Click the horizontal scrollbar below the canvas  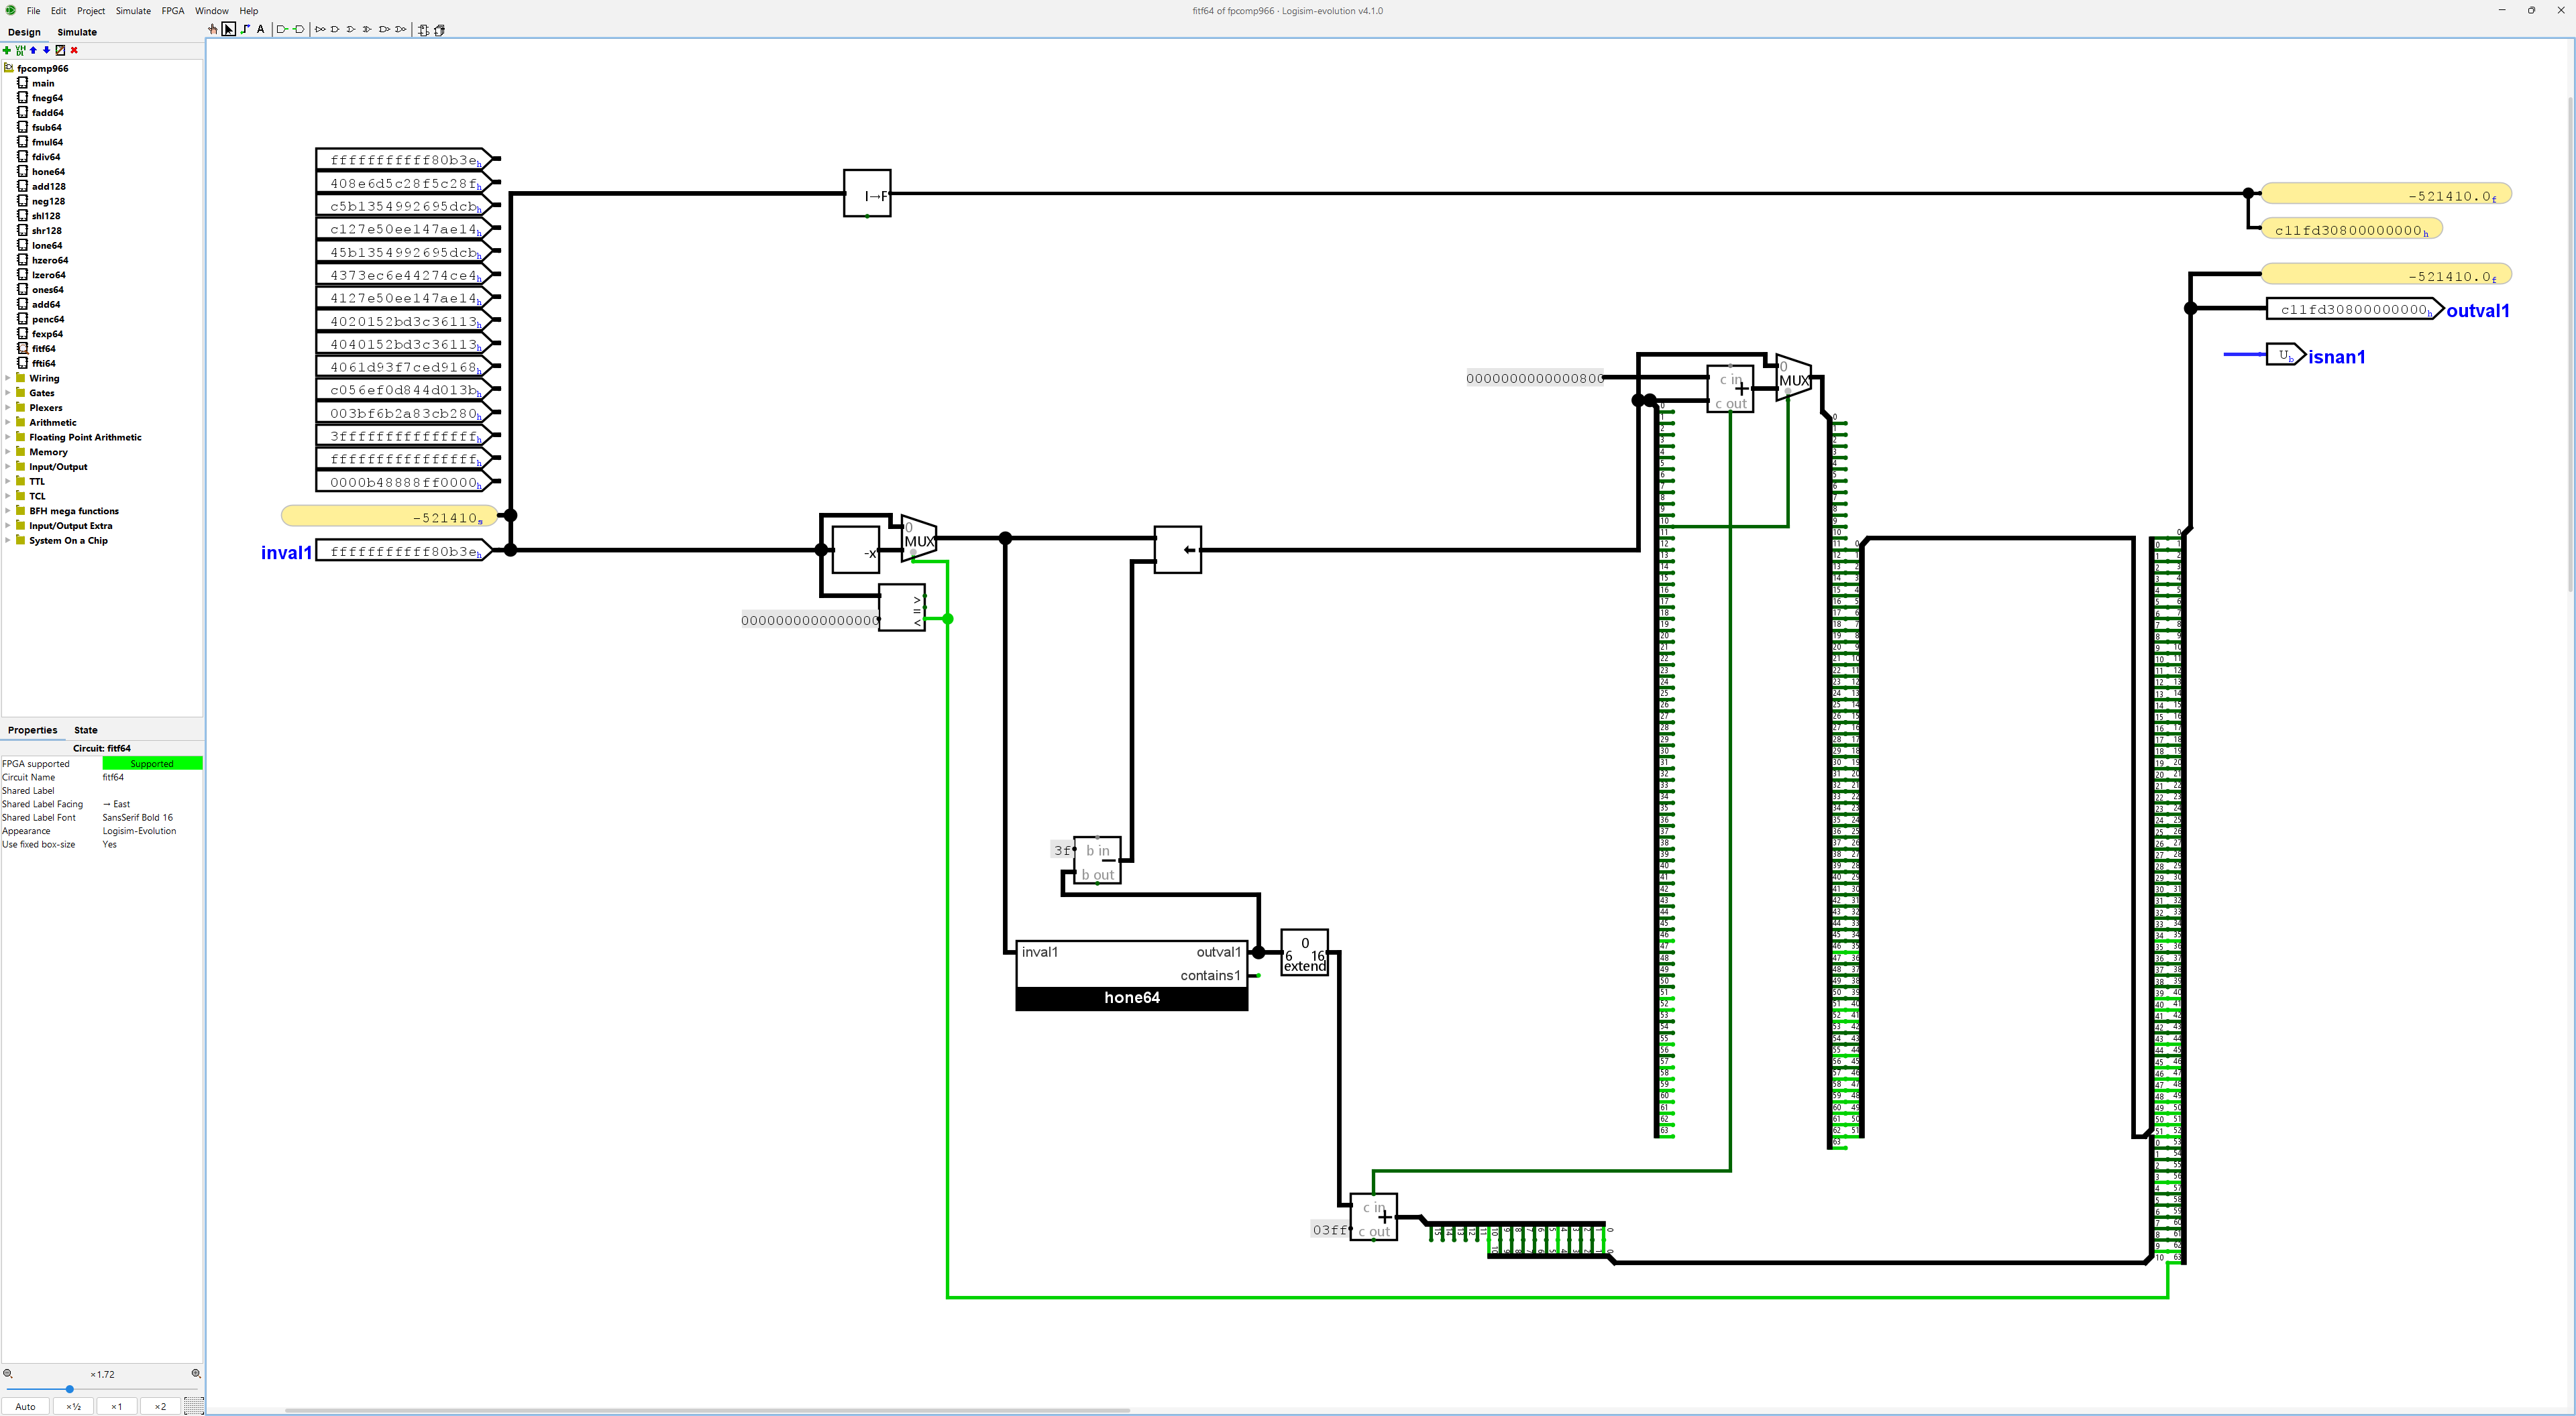click(x=707, y=1410)
